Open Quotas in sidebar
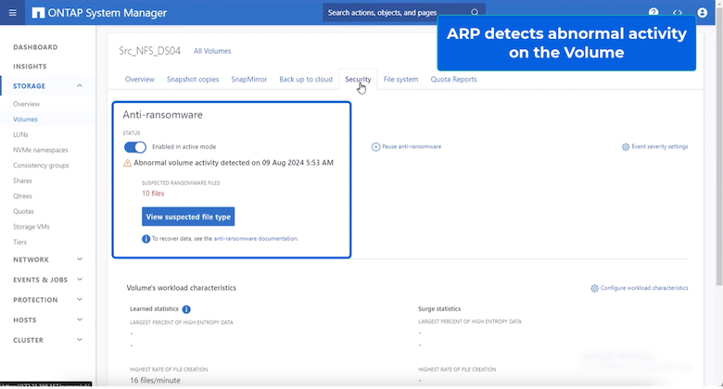 pyautogui.click(x=23, y=211)
